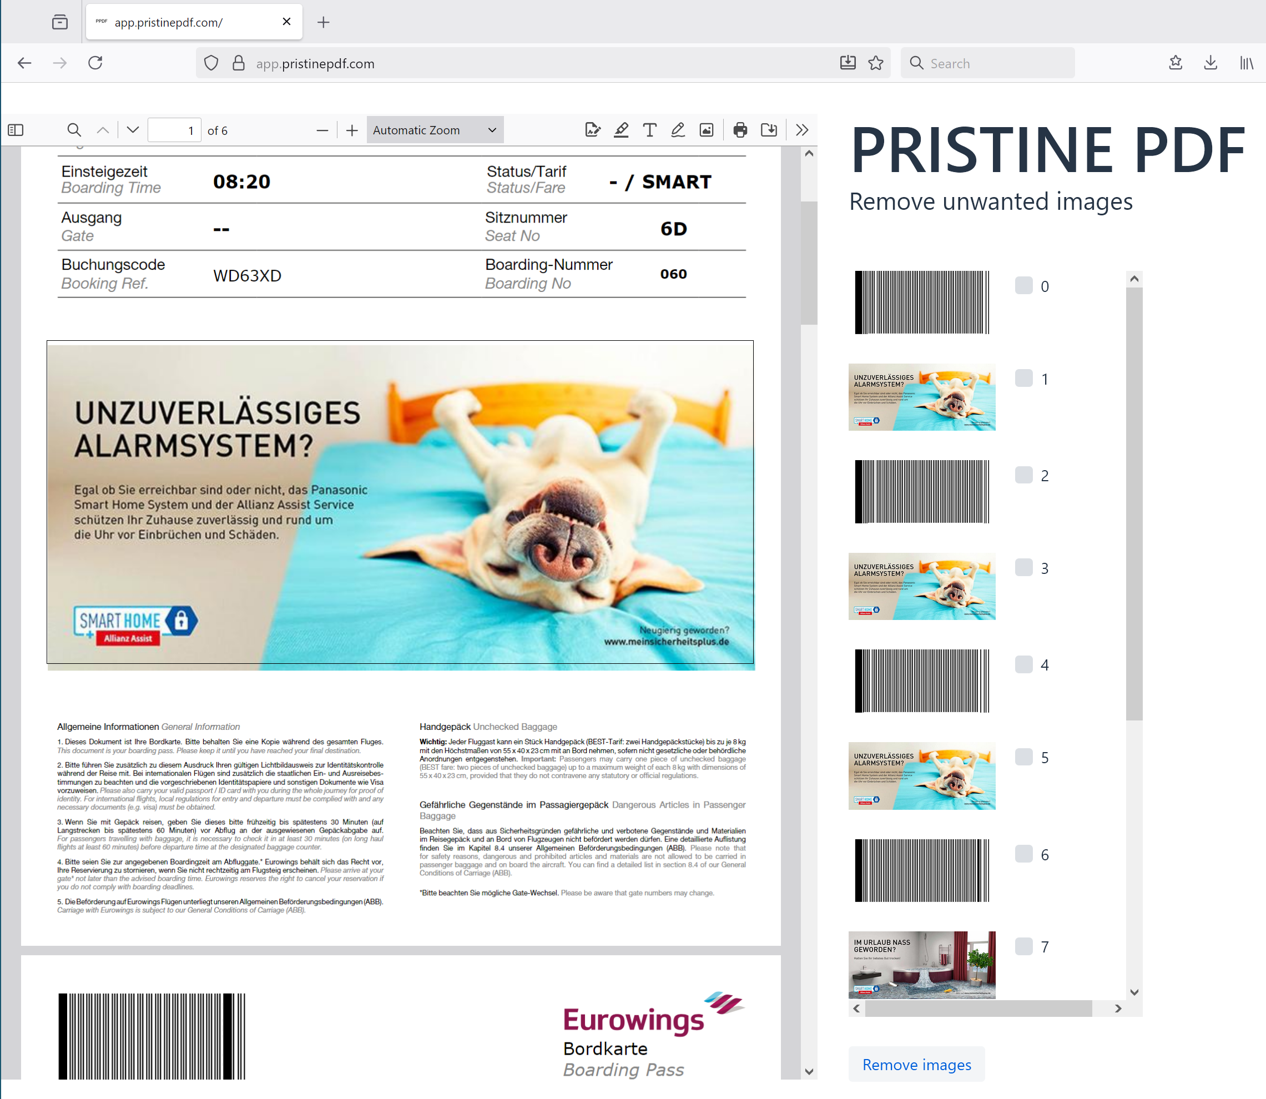The width and height of the screenshot is (1266, 1099).
Task: Go to next page with down chevron
Action: [133, 130]
